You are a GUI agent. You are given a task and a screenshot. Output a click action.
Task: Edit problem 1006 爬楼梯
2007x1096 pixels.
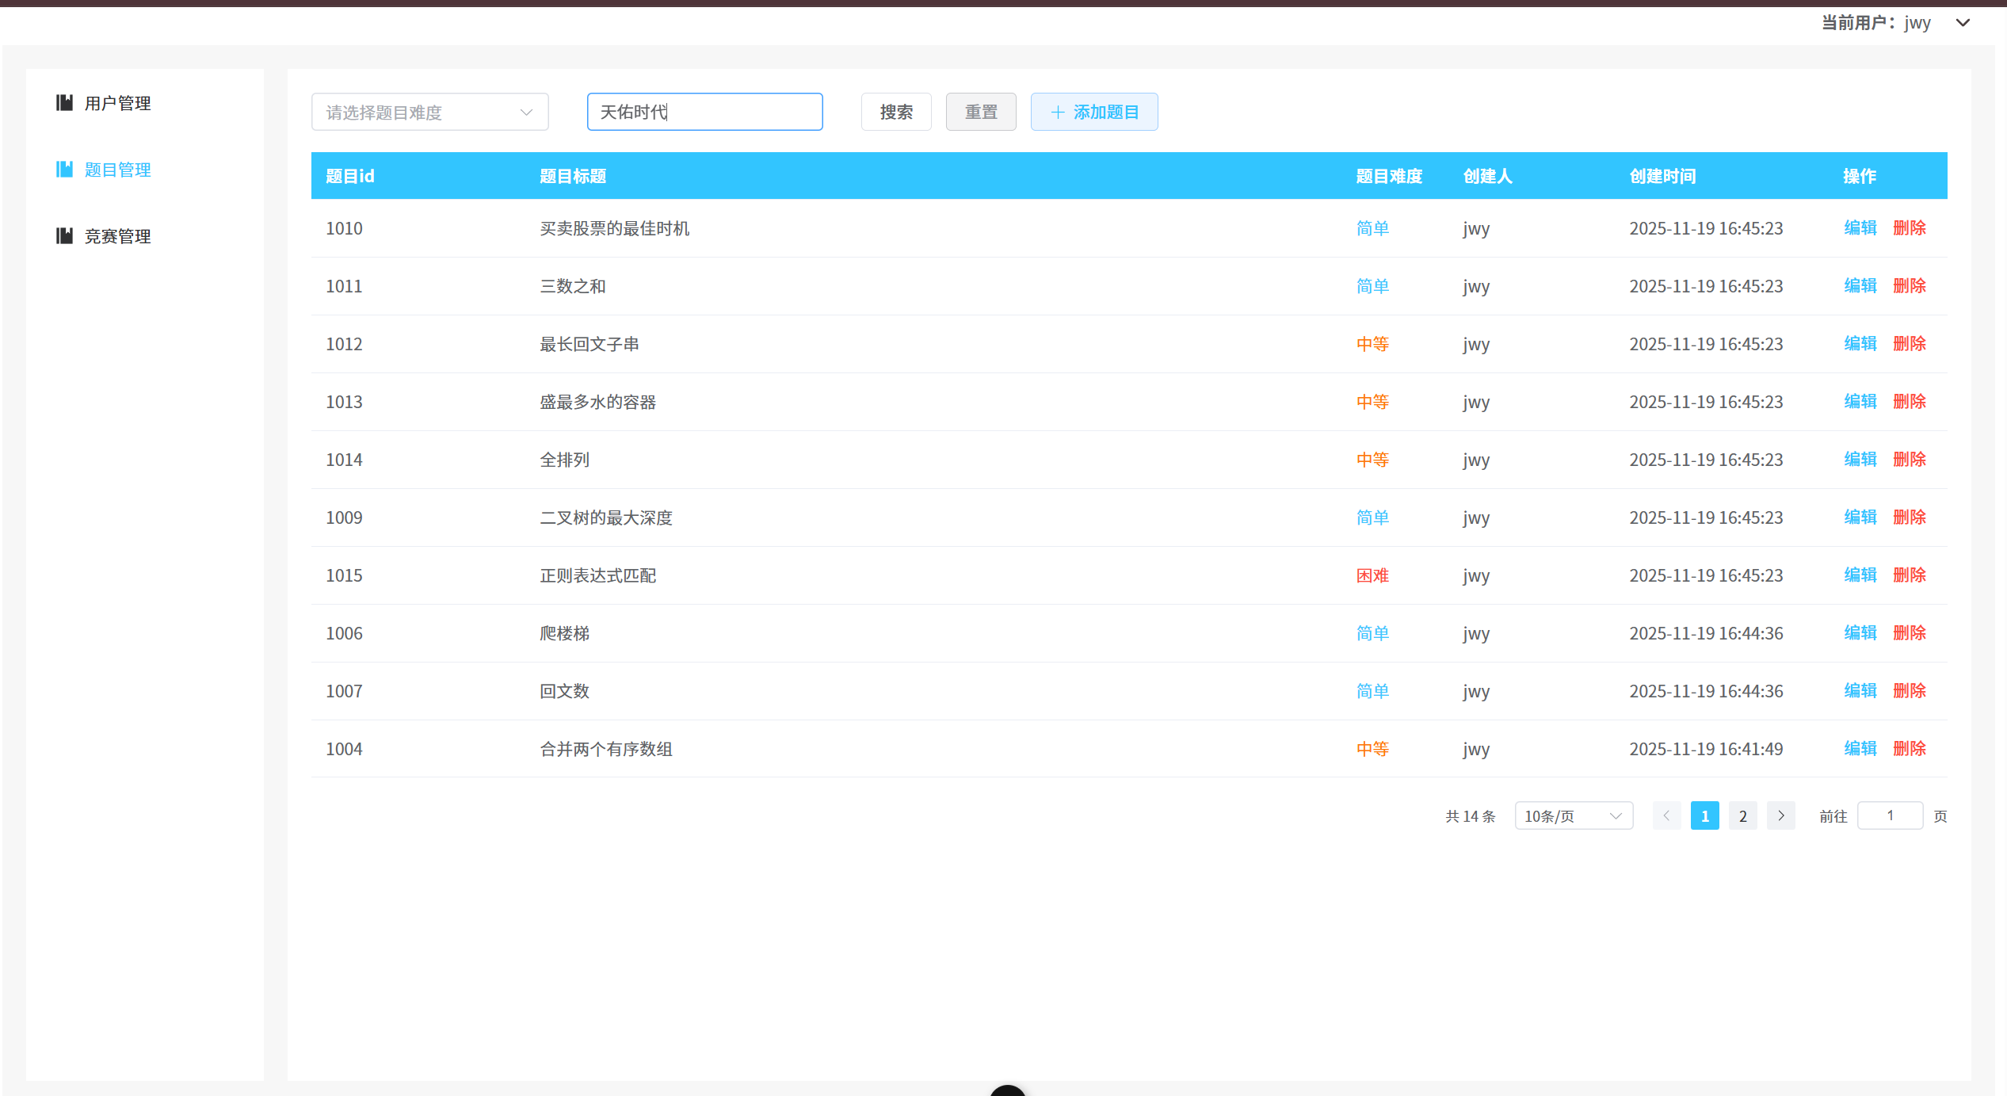click(1860, 632)
